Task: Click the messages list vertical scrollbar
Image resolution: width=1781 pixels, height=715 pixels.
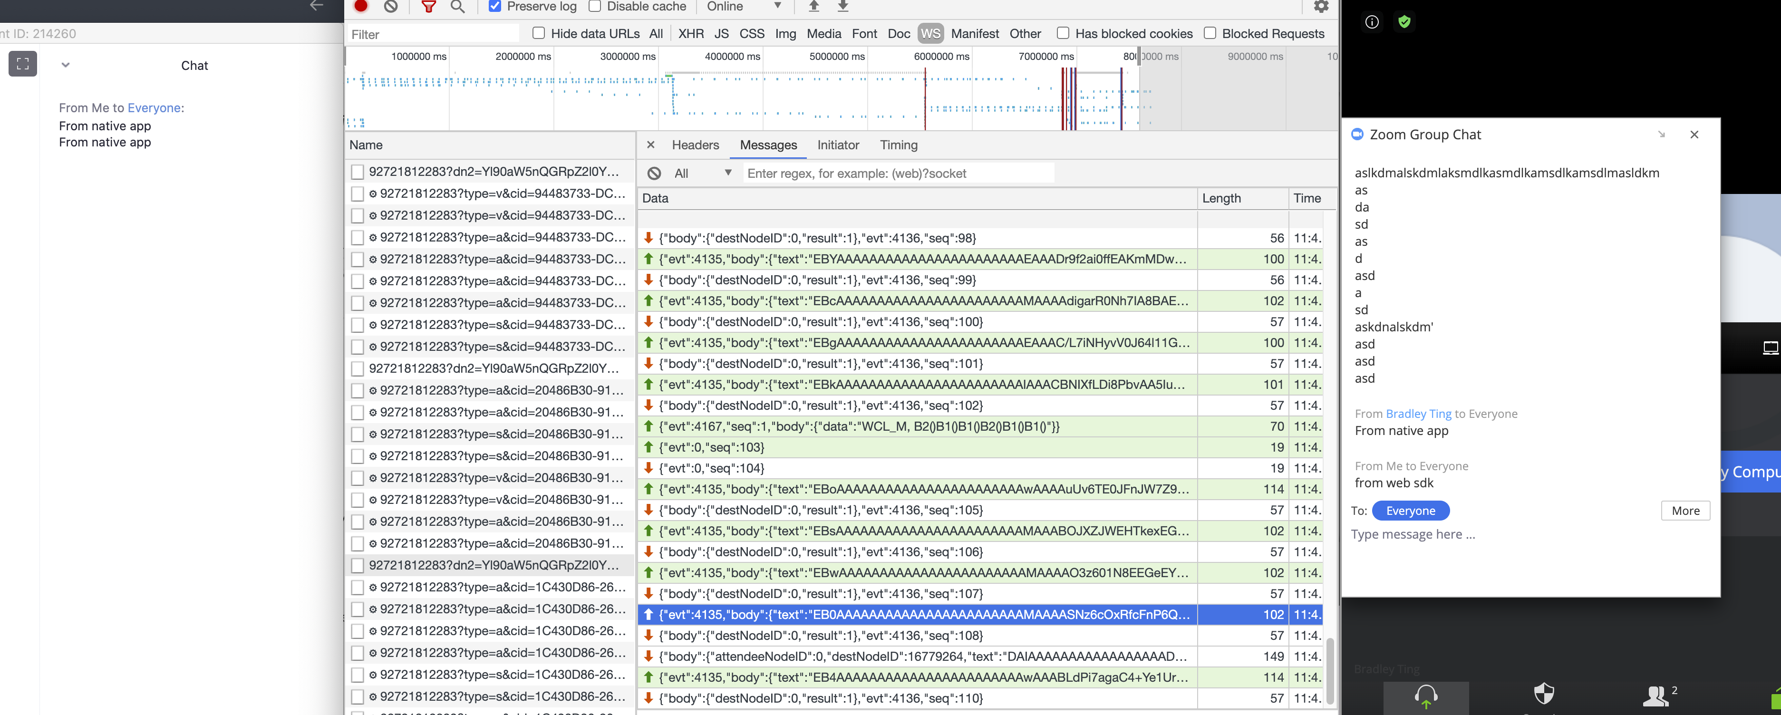Action: [x=1329, y=671]
